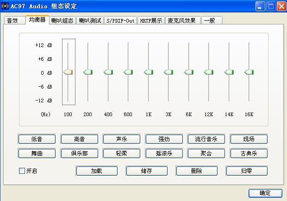
Task: Click the 1K equalizer slider thumb
Action: pyautogui.click(x=149, y=72)
